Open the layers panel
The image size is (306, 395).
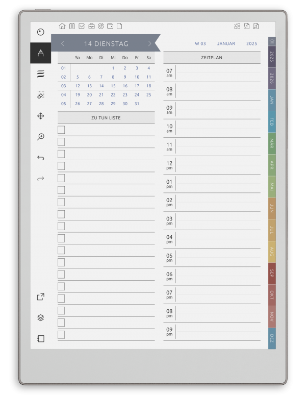[x=40, y=317]
